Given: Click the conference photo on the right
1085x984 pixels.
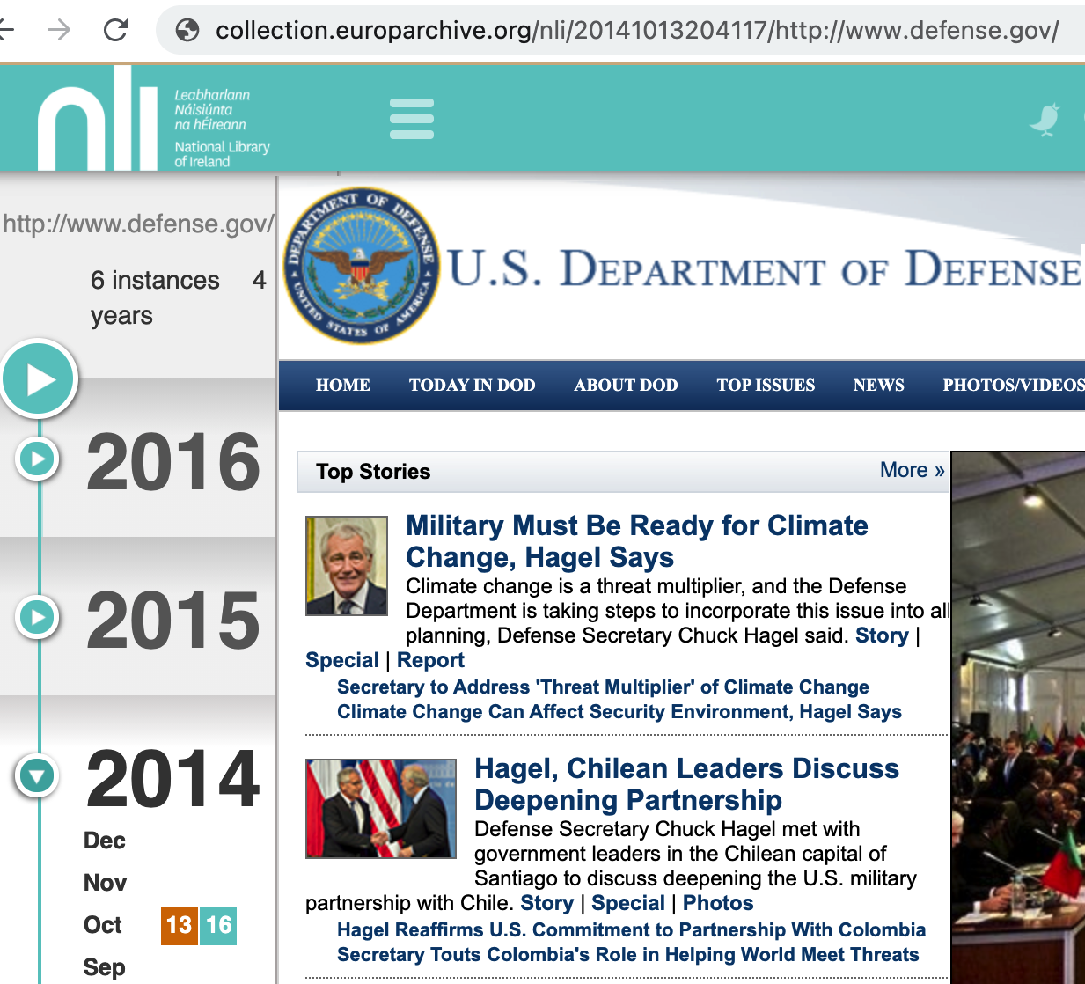Looking at the screenshot, I should pyautogui.click(x=1018, y=717).
